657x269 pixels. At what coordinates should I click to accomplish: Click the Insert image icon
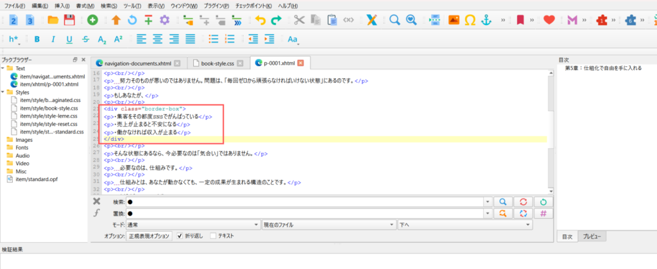point(454,20)
